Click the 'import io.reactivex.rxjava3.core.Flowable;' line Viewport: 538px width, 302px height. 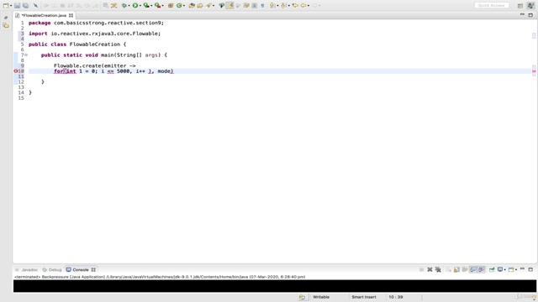click(x=95, y=34)
